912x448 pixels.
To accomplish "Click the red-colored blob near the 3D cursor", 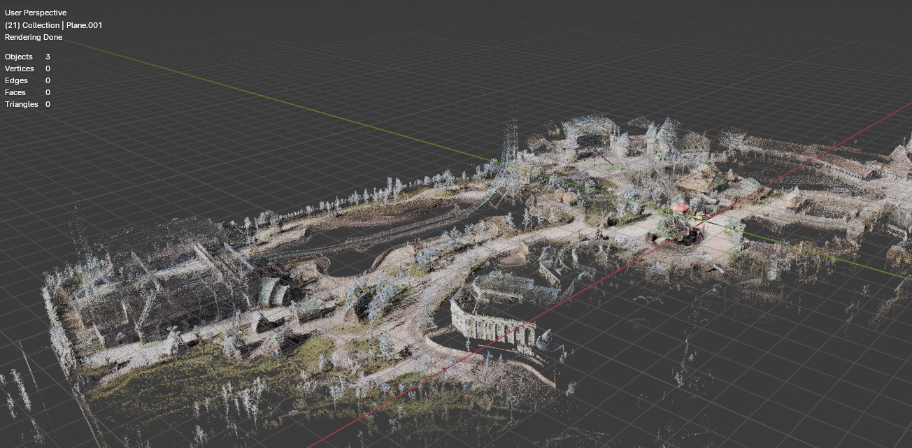I will tap(680, 208).
